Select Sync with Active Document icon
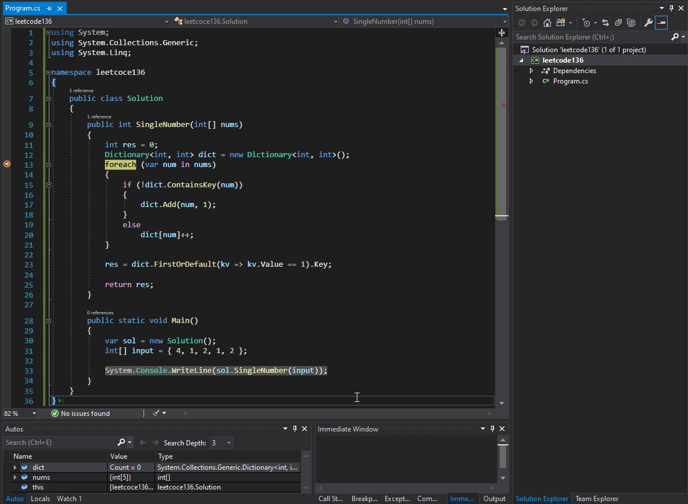This screenshot has height=504, width=688. point(604,23)
